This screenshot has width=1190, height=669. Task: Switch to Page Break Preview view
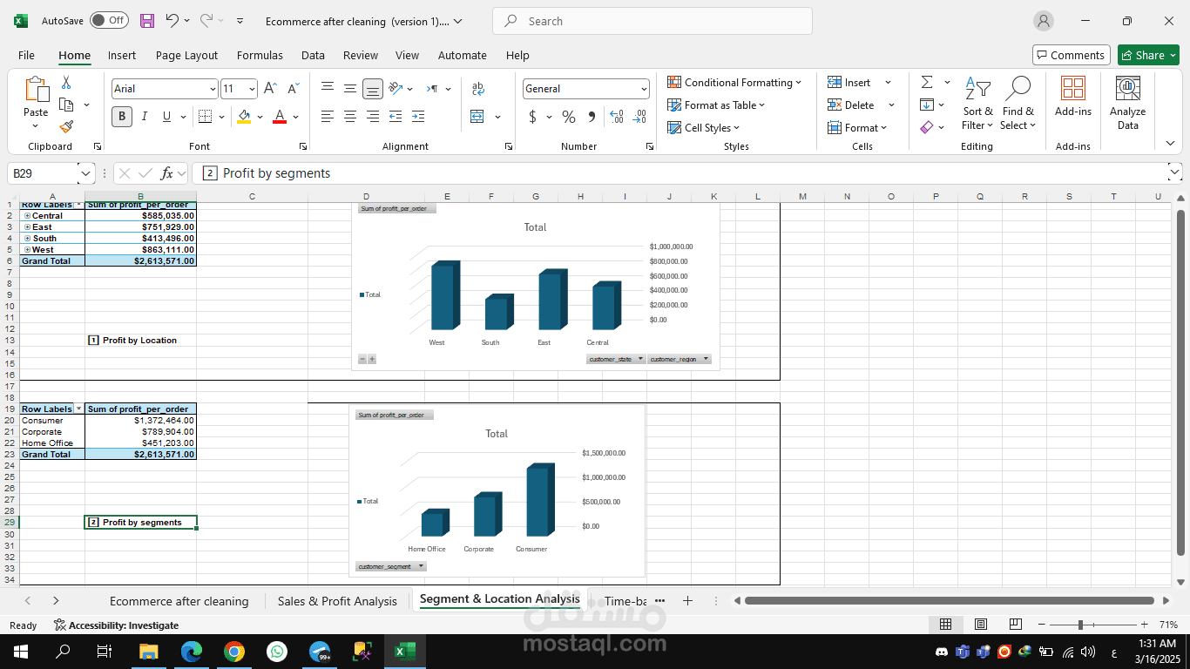tap(1015, 625)
